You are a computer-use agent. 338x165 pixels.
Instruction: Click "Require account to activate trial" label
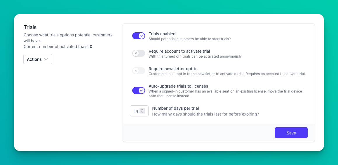tap(179, 51)
